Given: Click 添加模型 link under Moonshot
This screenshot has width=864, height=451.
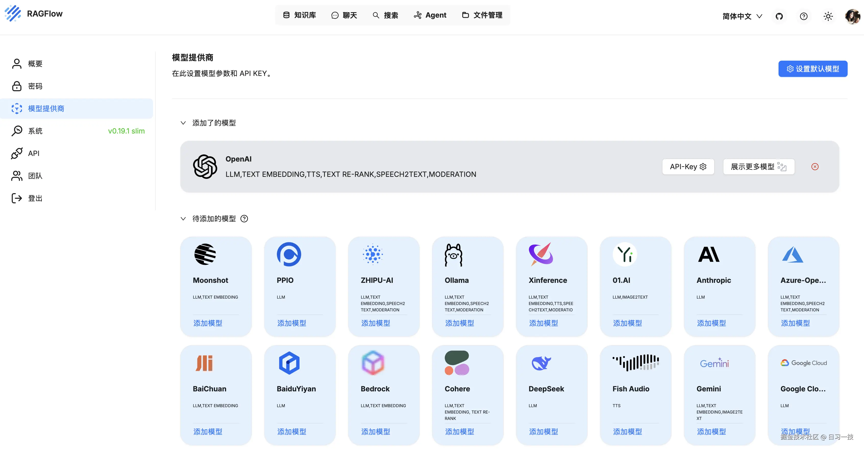Looking at the screenshot, I should coord(208,323).
